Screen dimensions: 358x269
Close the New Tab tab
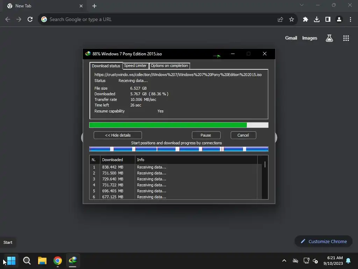pos(81,6)
